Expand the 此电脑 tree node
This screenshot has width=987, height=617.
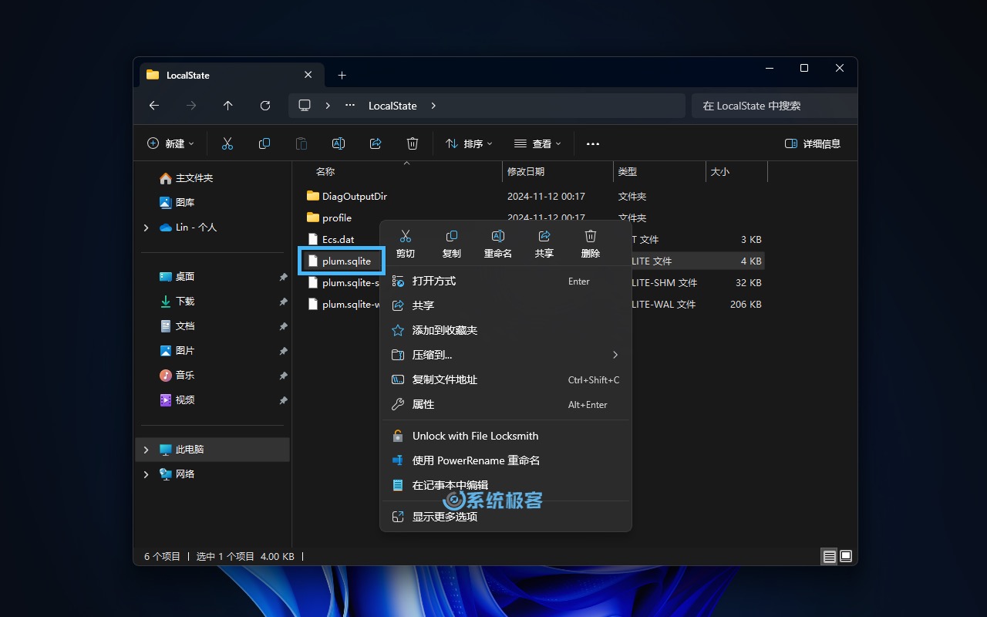pos(146,450)
